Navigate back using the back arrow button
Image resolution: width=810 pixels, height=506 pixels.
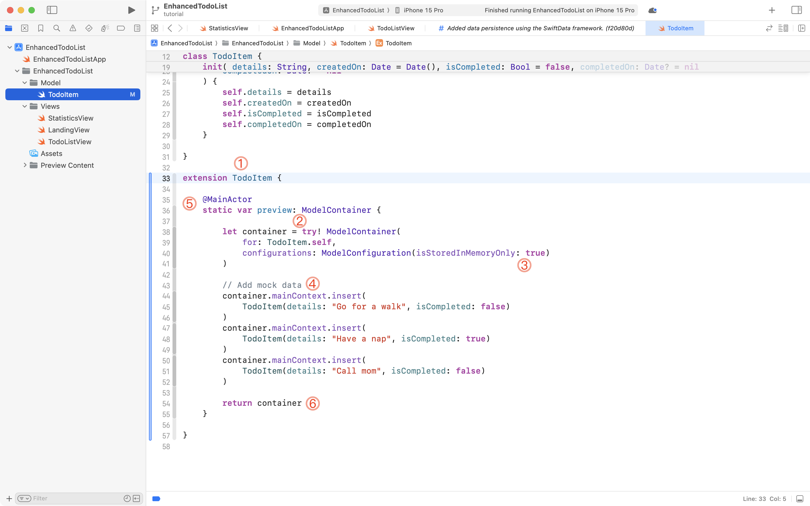coord(170,28)
